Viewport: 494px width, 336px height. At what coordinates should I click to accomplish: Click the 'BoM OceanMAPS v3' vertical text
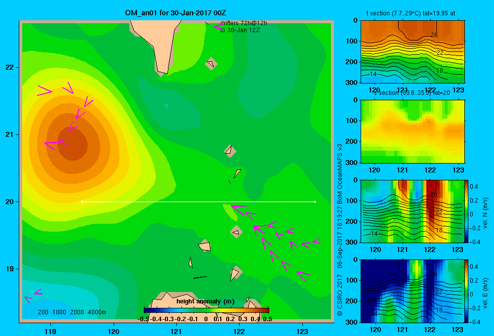340,174
